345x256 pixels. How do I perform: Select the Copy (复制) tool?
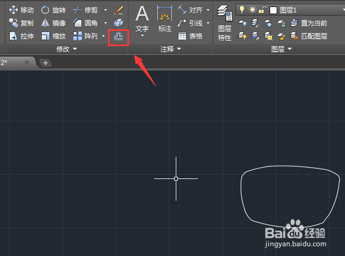click(21, 23)
